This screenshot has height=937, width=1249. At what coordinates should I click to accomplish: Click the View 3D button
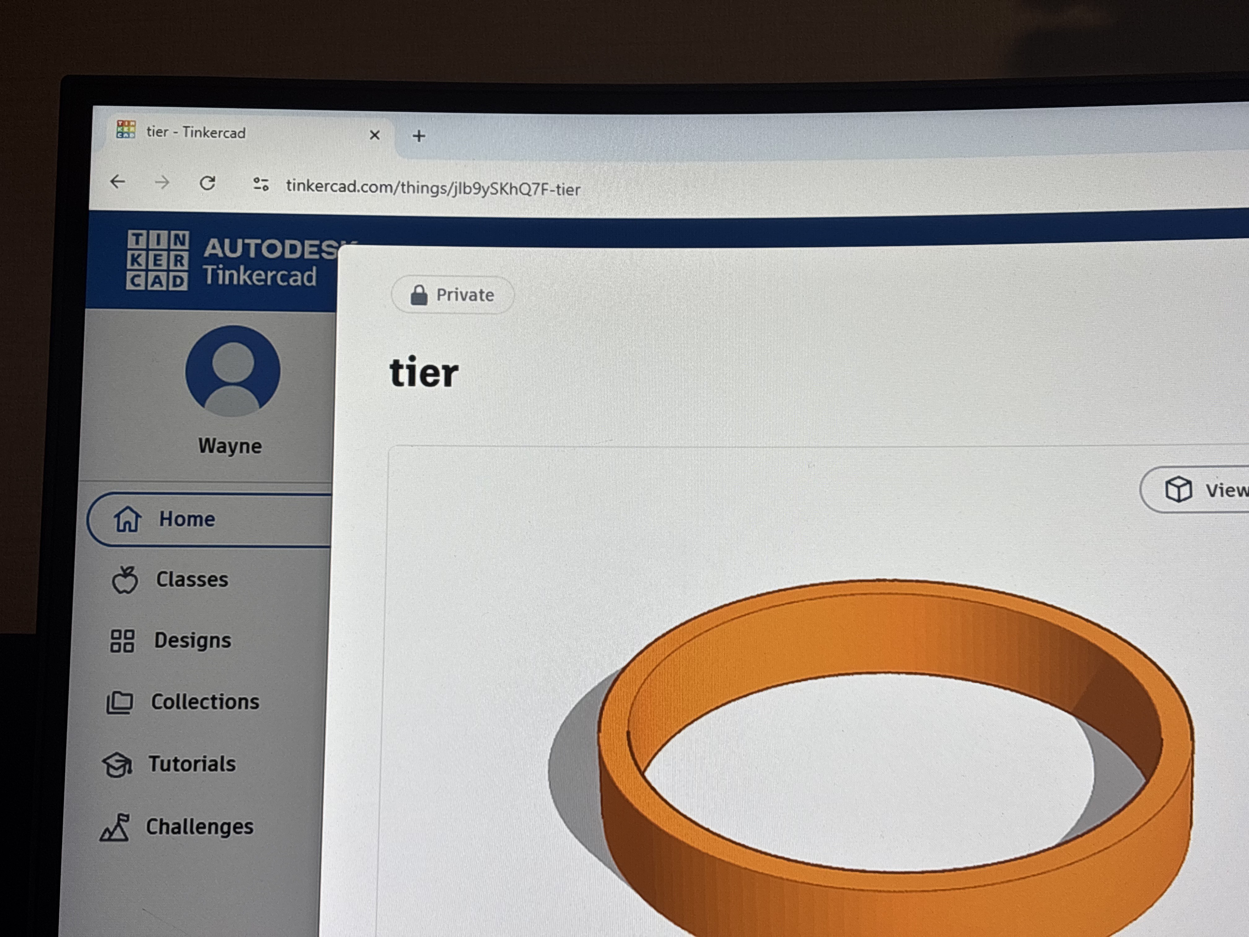point(1195,490)
